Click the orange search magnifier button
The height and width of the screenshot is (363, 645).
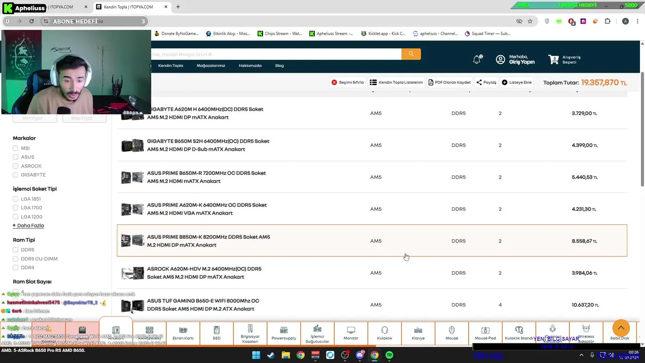[411, 54]
